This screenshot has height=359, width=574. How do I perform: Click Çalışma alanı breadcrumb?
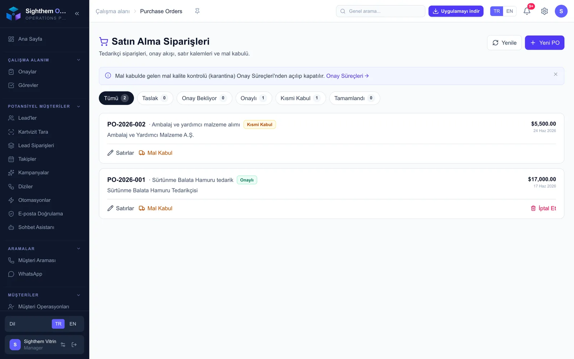click(x=113, y=11)
